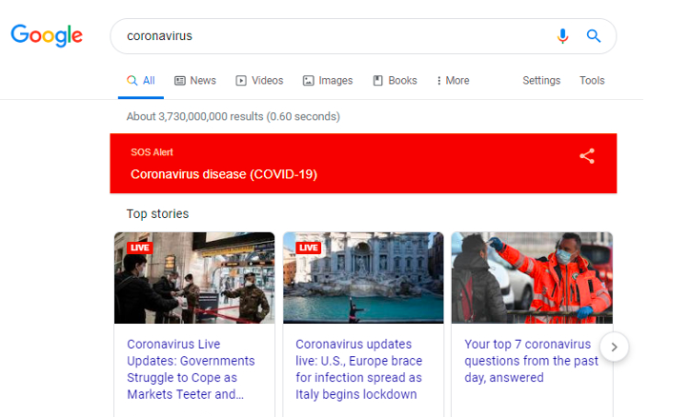The height and width of the screenshot is (417, 690).
Task: Switch to the Books tab
Action: tap(396, 81)
